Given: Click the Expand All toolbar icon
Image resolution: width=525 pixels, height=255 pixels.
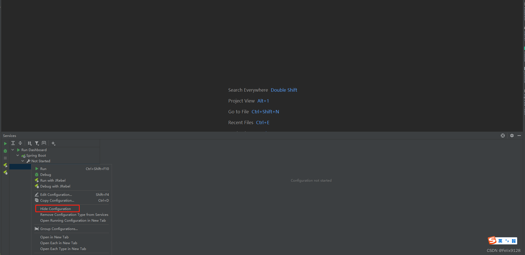Looking at the screenshot, I should click(13, 143).
